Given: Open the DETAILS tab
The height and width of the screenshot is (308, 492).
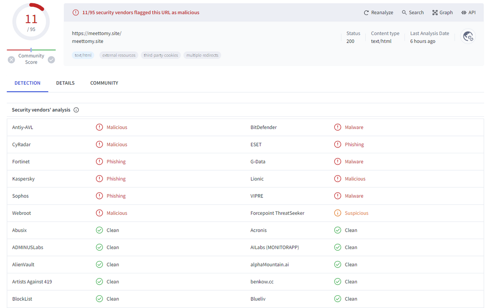Looking at the screenshot, I should (65, 83).
